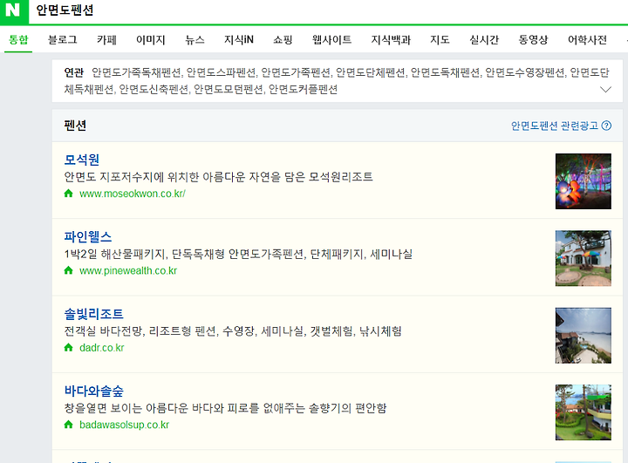Open the 바다와솔숲 garden thumbnail
The height and width of the screenshot is (463, 628).
[x=584, y=412]
